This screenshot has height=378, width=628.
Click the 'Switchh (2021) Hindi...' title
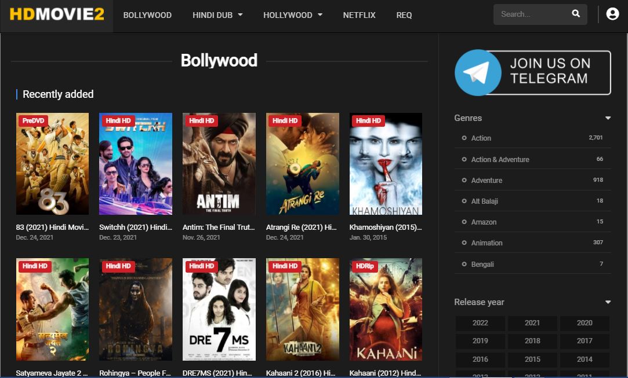coord(136,227)
